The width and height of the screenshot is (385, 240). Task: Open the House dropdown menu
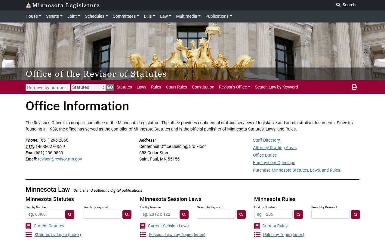coord(33,16)
